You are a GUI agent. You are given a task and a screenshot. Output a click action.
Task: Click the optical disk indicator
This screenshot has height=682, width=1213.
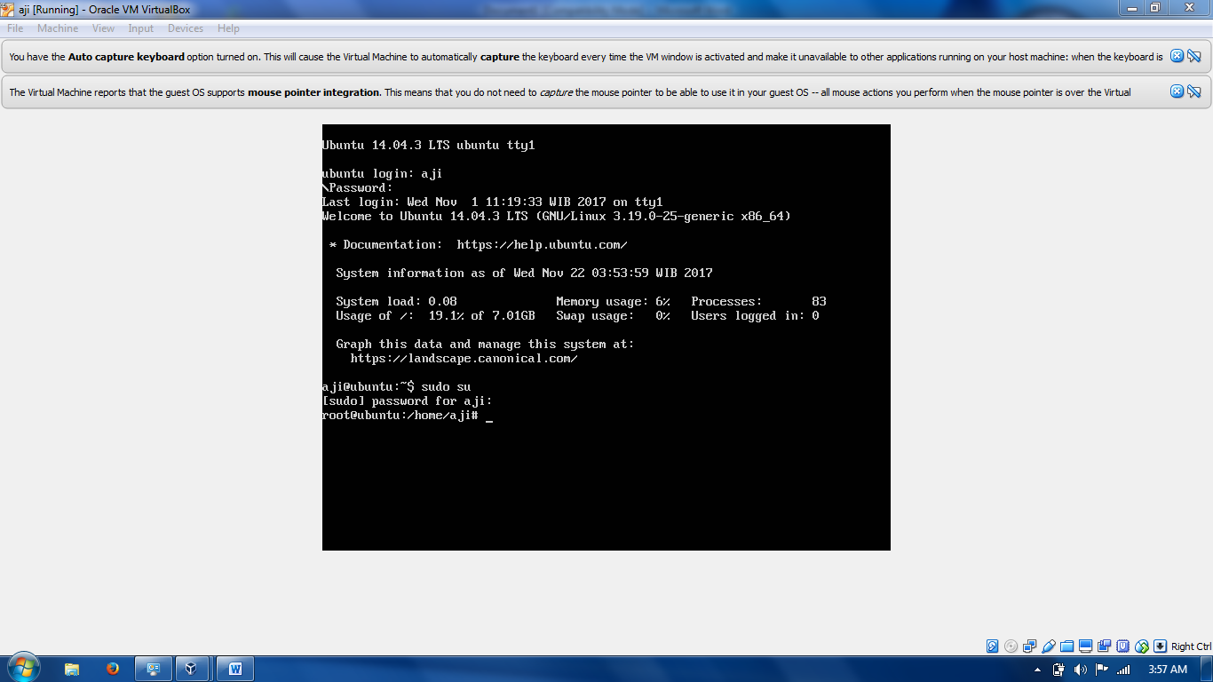pyautogui.click(x=1011, y=646)
